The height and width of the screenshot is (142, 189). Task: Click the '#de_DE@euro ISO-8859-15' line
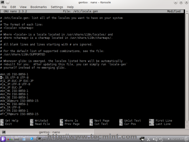(x=19, y=101)
